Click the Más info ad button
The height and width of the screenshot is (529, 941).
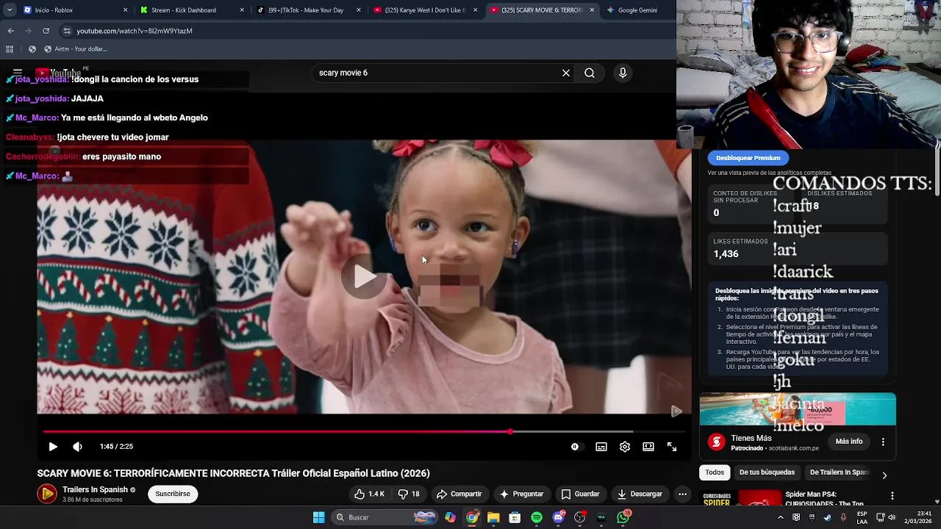848,442
